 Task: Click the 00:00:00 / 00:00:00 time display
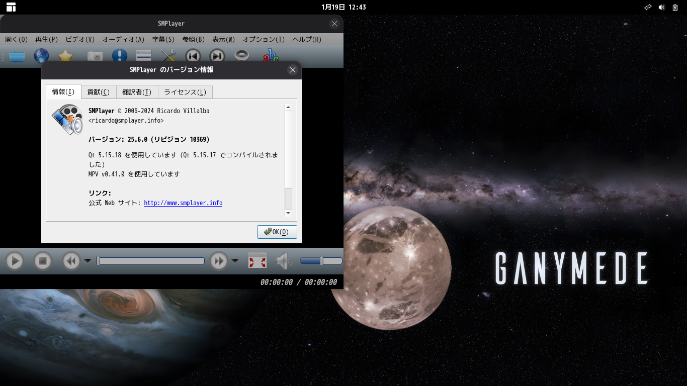299,282
